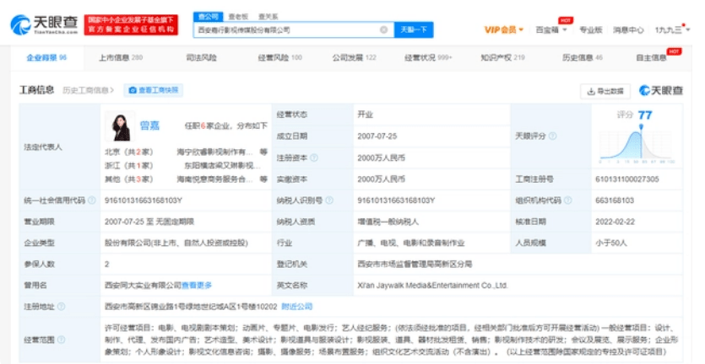Click 西安市市场监督管理局高新区分局 text
The height and width of the screenshot is (364, 705).
(x=415, y=264)
